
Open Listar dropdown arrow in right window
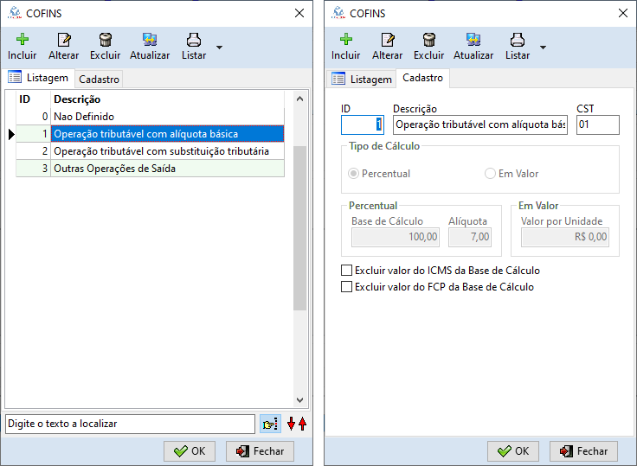coord(544,48)
